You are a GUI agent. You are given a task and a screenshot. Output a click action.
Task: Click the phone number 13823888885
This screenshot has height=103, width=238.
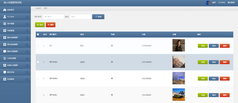pyautogui.click(x=146, y=95)
